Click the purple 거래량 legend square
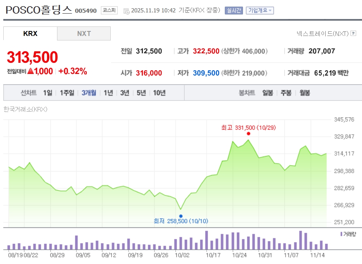The width and height of the screenshot is (362, 264). 341,234
